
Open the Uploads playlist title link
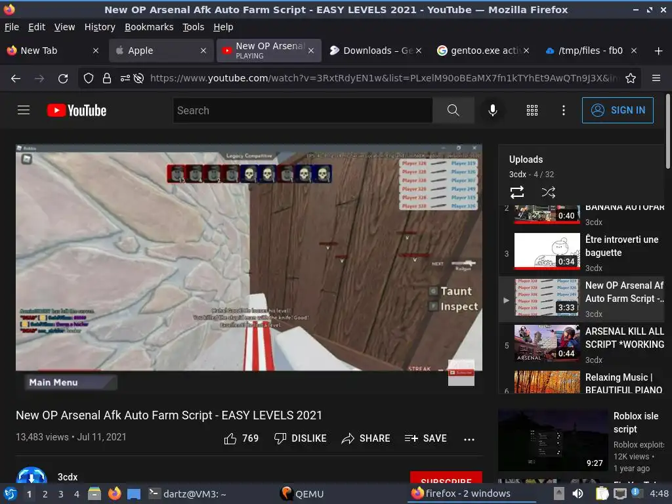tap(526, 159)
